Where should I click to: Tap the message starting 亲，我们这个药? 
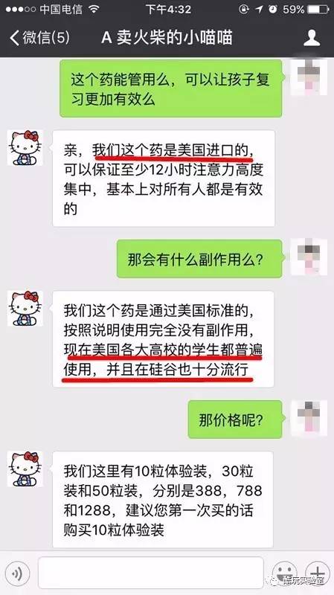164,178
